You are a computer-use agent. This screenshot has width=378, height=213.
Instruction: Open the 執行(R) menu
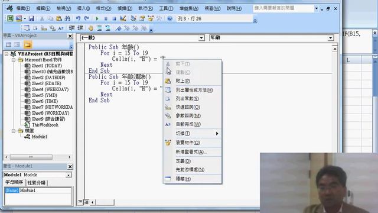pos(146,8)
